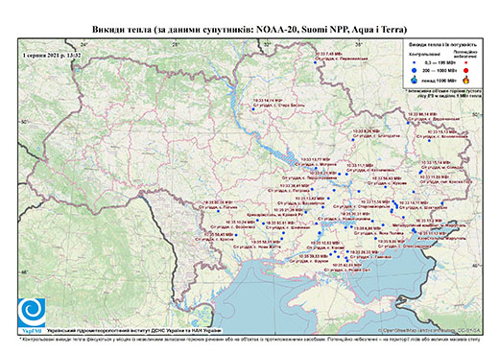Screen dimensions: 499x353
Task: Click the legend range label 200 — 1000 МВт
Action: click(438, 70)
